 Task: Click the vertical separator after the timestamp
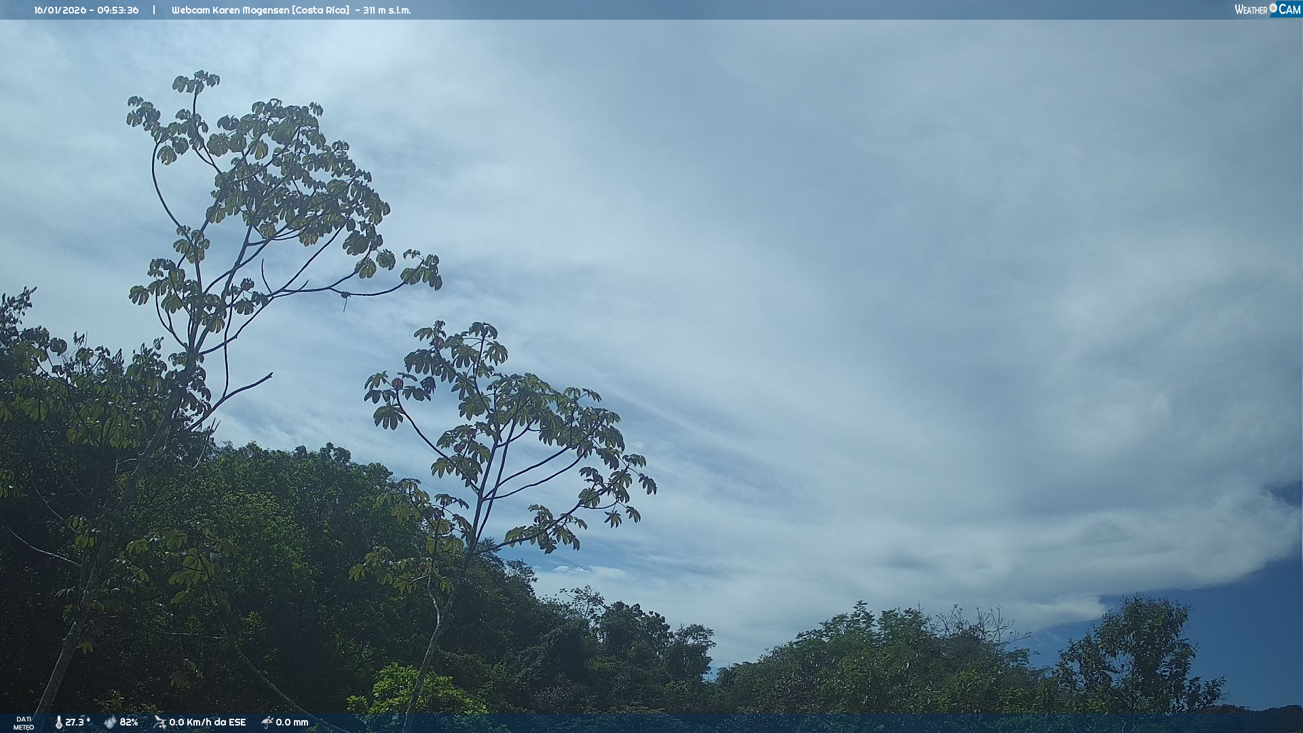click(154, 10)
